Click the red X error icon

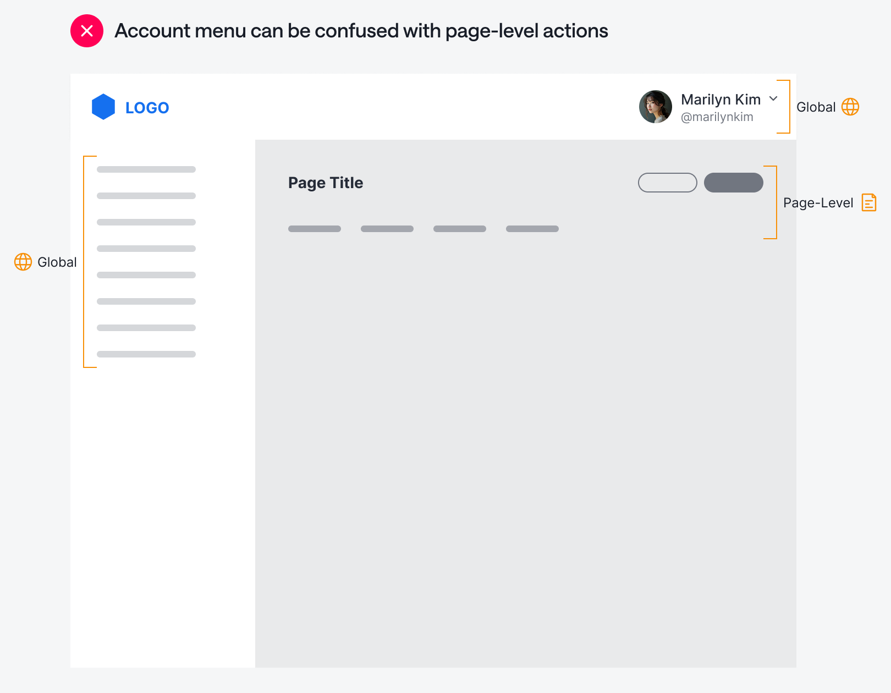pyautogui.click(x=87, y=31)
